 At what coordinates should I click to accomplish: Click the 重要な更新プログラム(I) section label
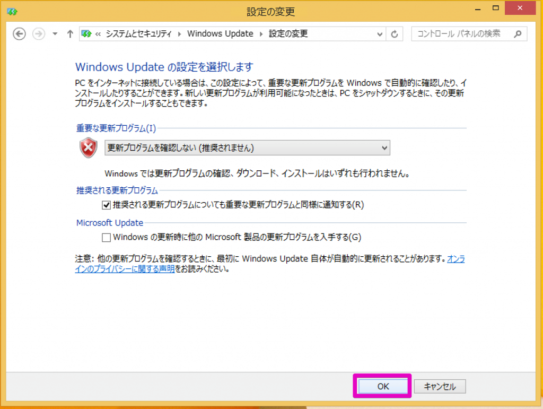click(x=116, y=128)
